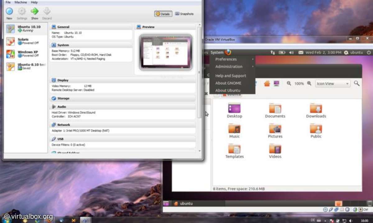The height and width of the screenshot is (223, 373).
Task: Click the System section header
Action: (91, 45)
